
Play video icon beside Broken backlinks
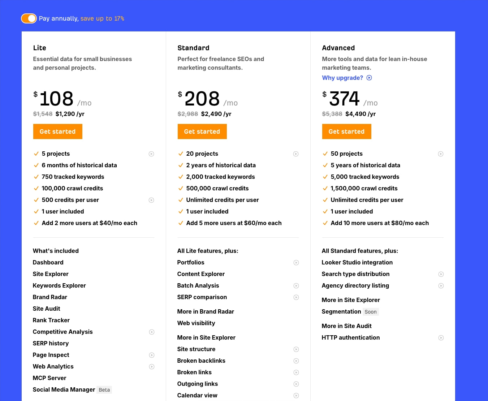296,361
